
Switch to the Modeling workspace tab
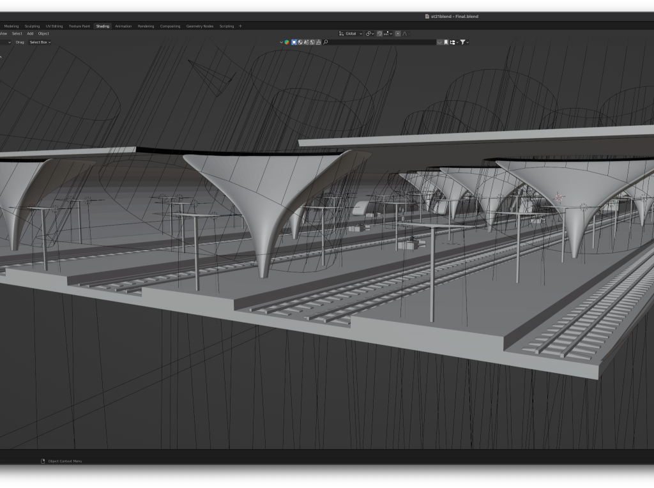coord(11,26)
